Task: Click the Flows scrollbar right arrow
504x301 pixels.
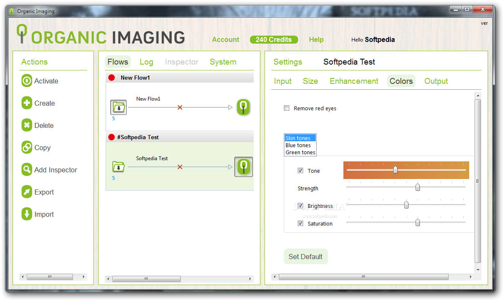Action: coord(251,279)
